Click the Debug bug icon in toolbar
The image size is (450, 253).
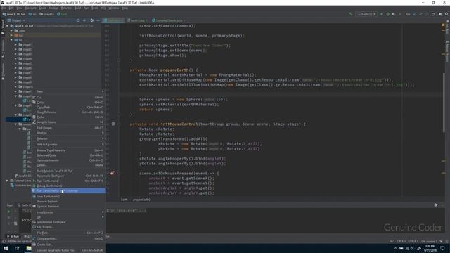(x=387, y=14)
